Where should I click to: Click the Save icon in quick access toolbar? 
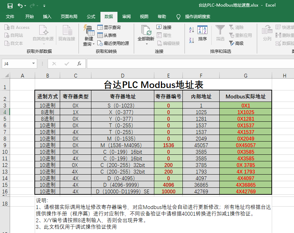coord(10,6)
